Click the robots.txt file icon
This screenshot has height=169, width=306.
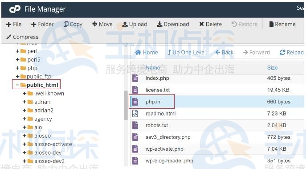click(135, 125)
